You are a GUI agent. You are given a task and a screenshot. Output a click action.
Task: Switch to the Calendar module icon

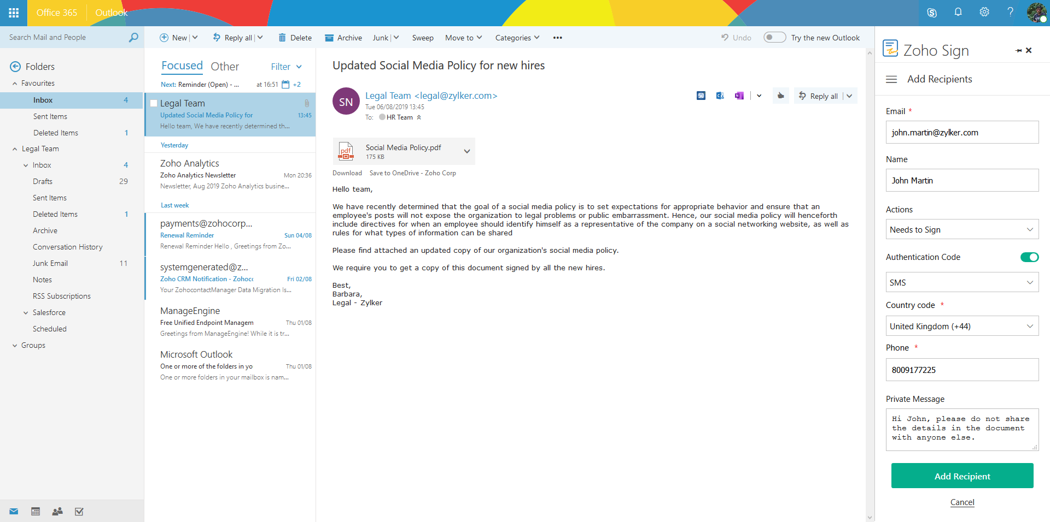36,512
